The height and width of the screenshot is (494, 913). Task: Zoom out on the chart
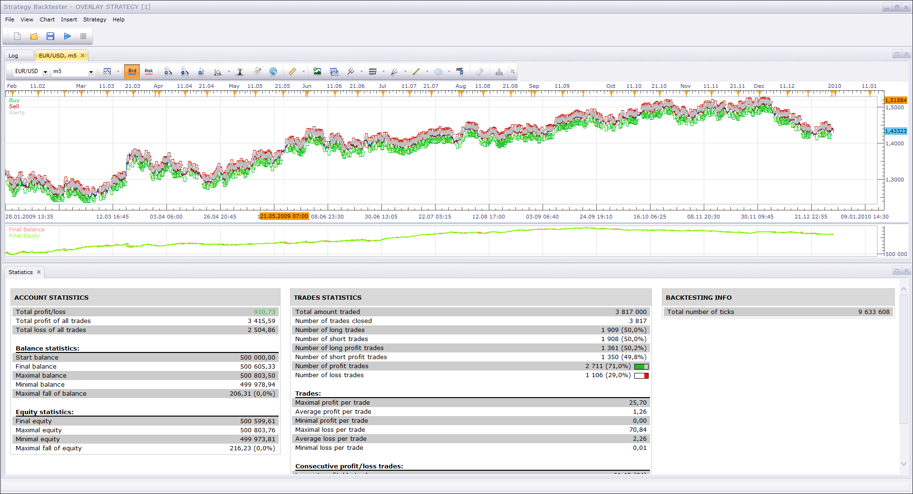185,72
